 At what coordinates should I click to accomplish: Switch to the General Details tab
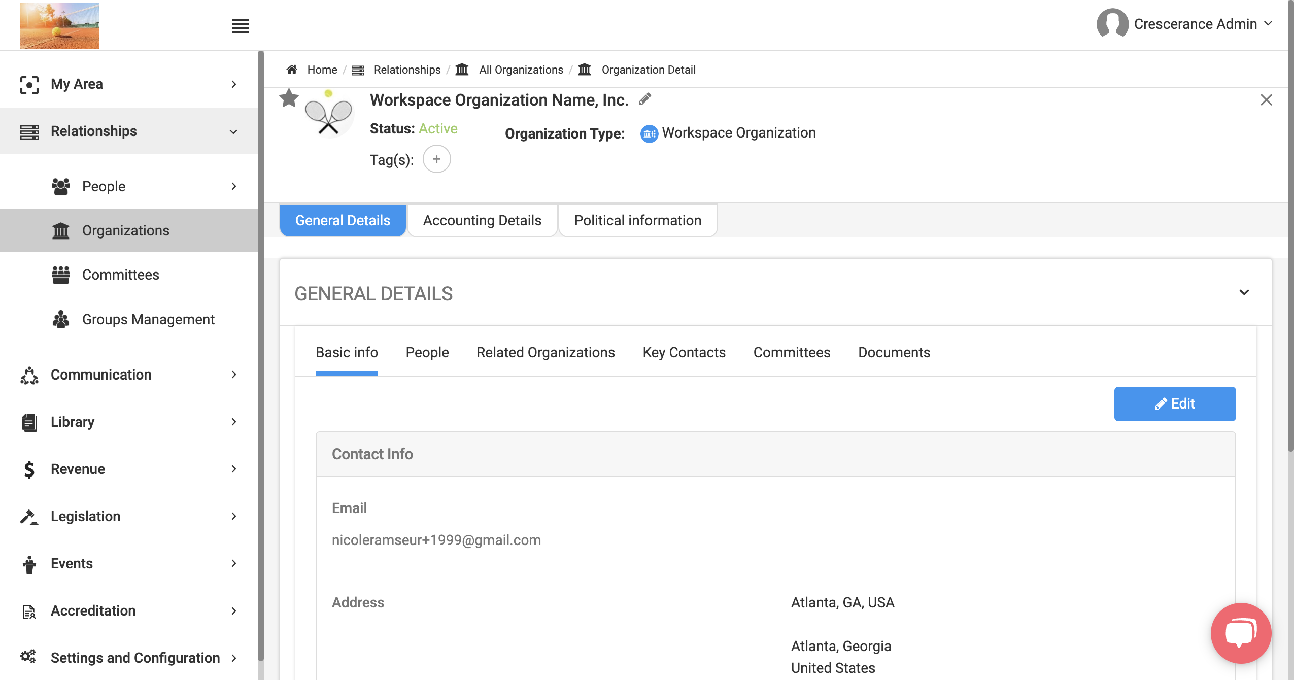pyautogui.click(x=343, y=220)
